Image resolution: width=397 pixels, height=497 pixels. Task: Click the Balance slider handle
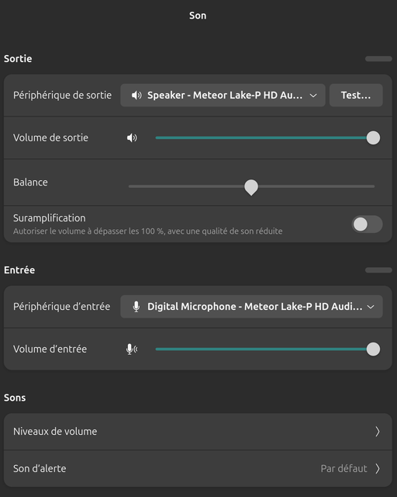251,187
